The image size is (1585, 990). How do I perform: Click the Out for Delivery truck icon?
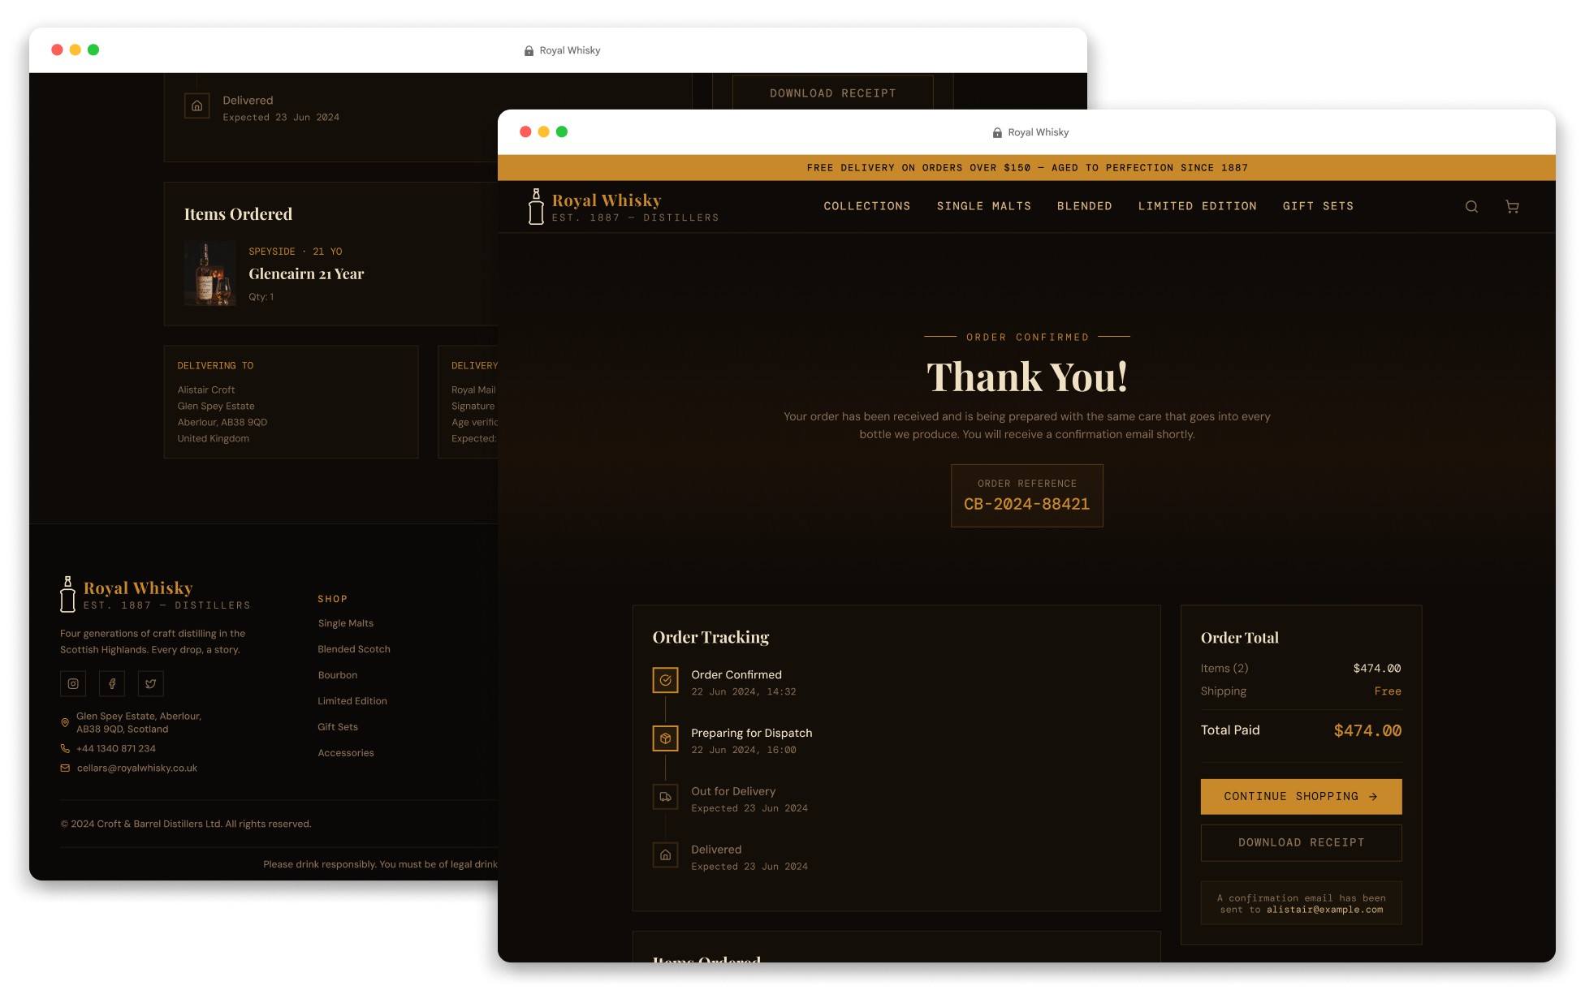pos(665,797)
